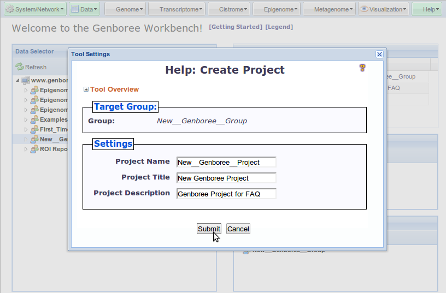
Task: Open the Visualization menu
Action: click(384, 9)
